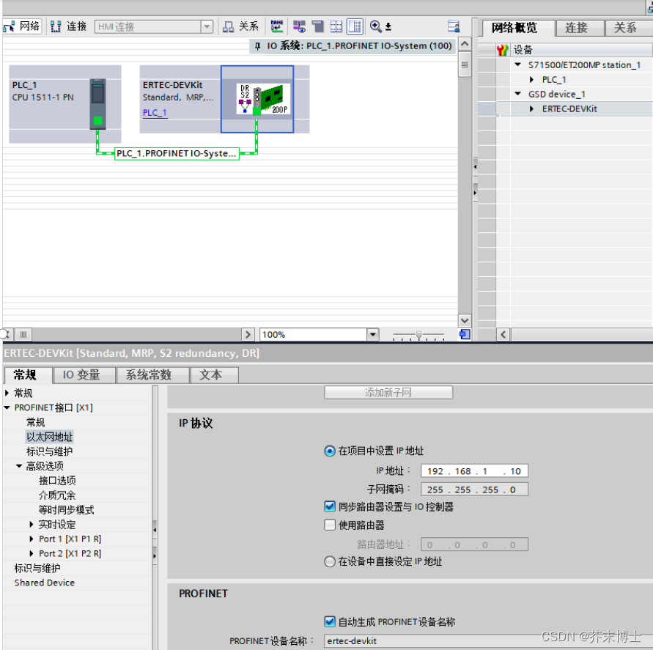Viewport: 653px width, 650px height.
Task: Click scroll-up arrow of network view
Action: [465, 44]
